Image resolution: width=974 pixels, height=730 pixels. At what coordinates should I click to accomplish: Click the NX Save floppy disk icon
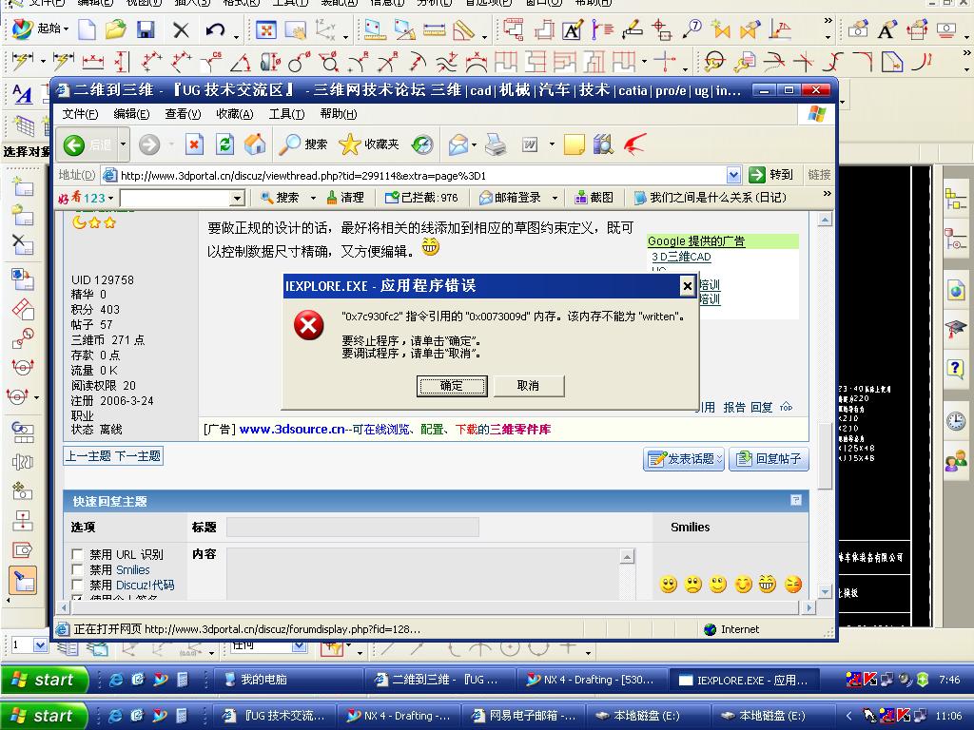tap(146, 29)
